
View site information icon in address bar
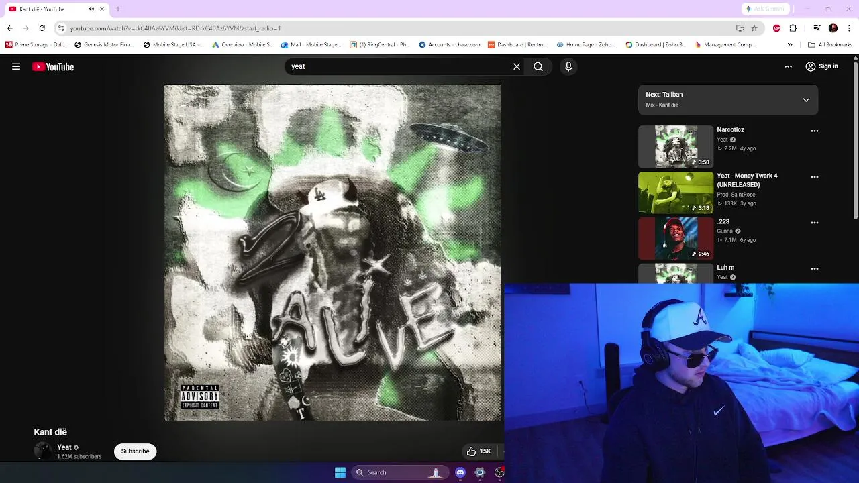point(61,28)
